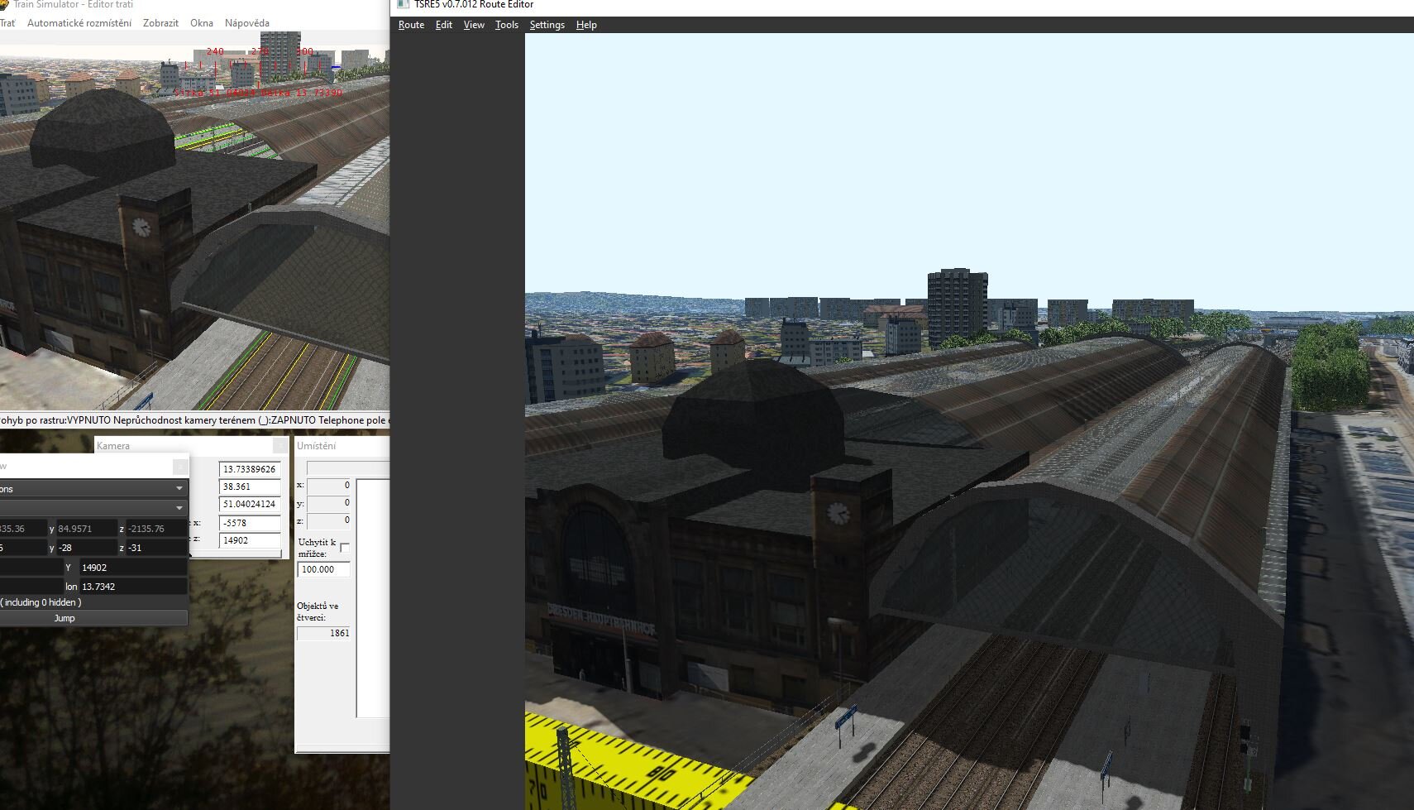Select the dark panel z field showing -31
1414x810 pixels.
(x=157, y=548)
